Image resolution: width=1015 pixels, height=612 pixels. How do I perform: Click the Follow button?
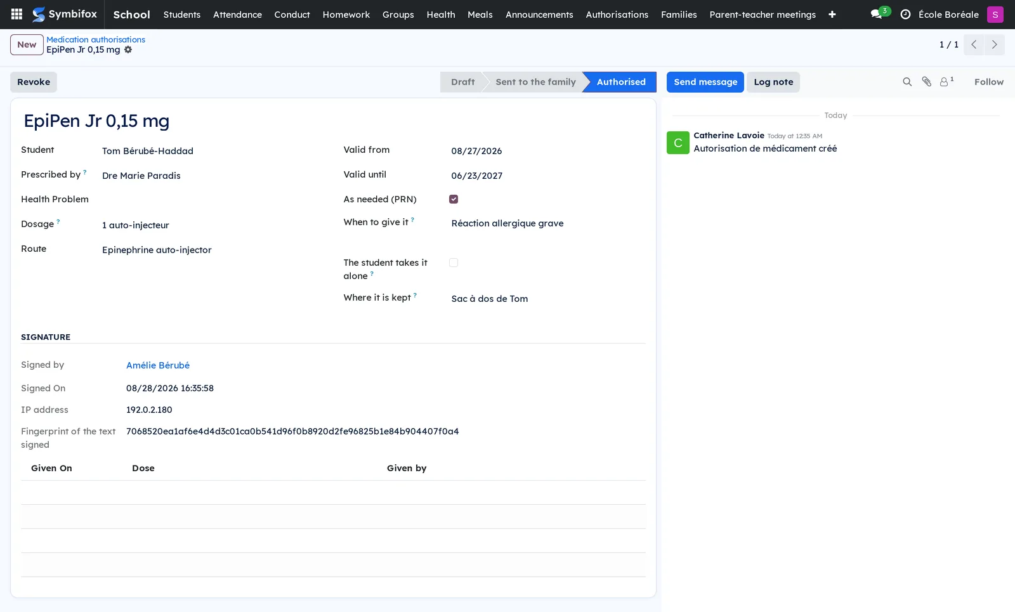pos(989,82)
